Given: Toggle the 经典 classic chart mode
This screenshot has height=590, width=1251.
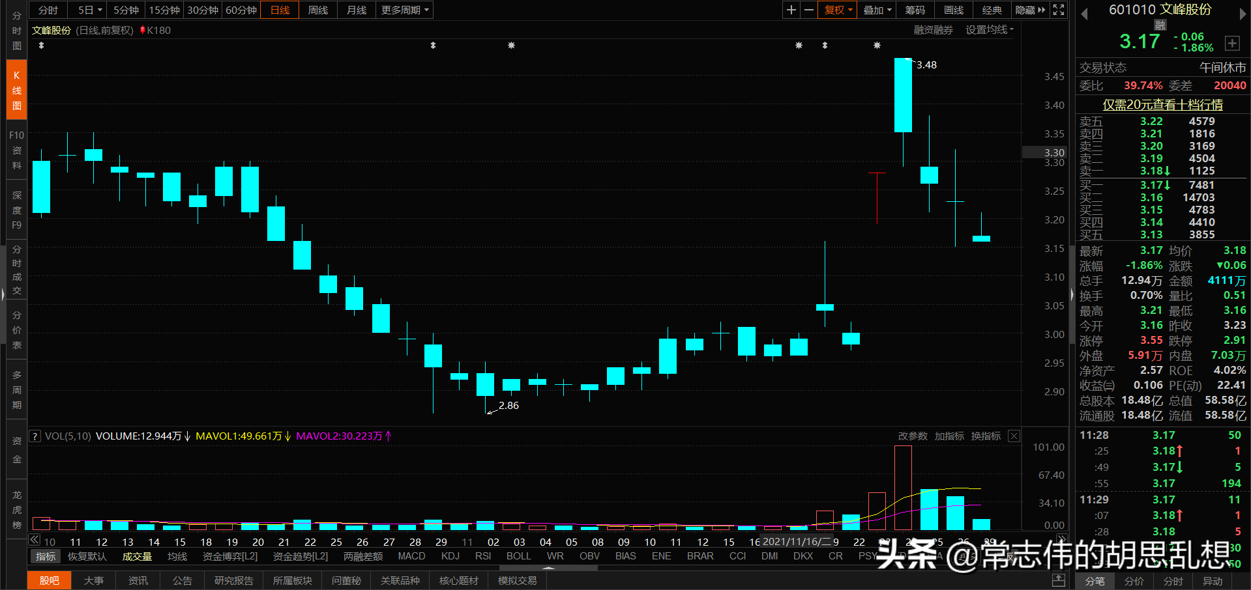Looking at the screenshot, I should pos(992,10).
